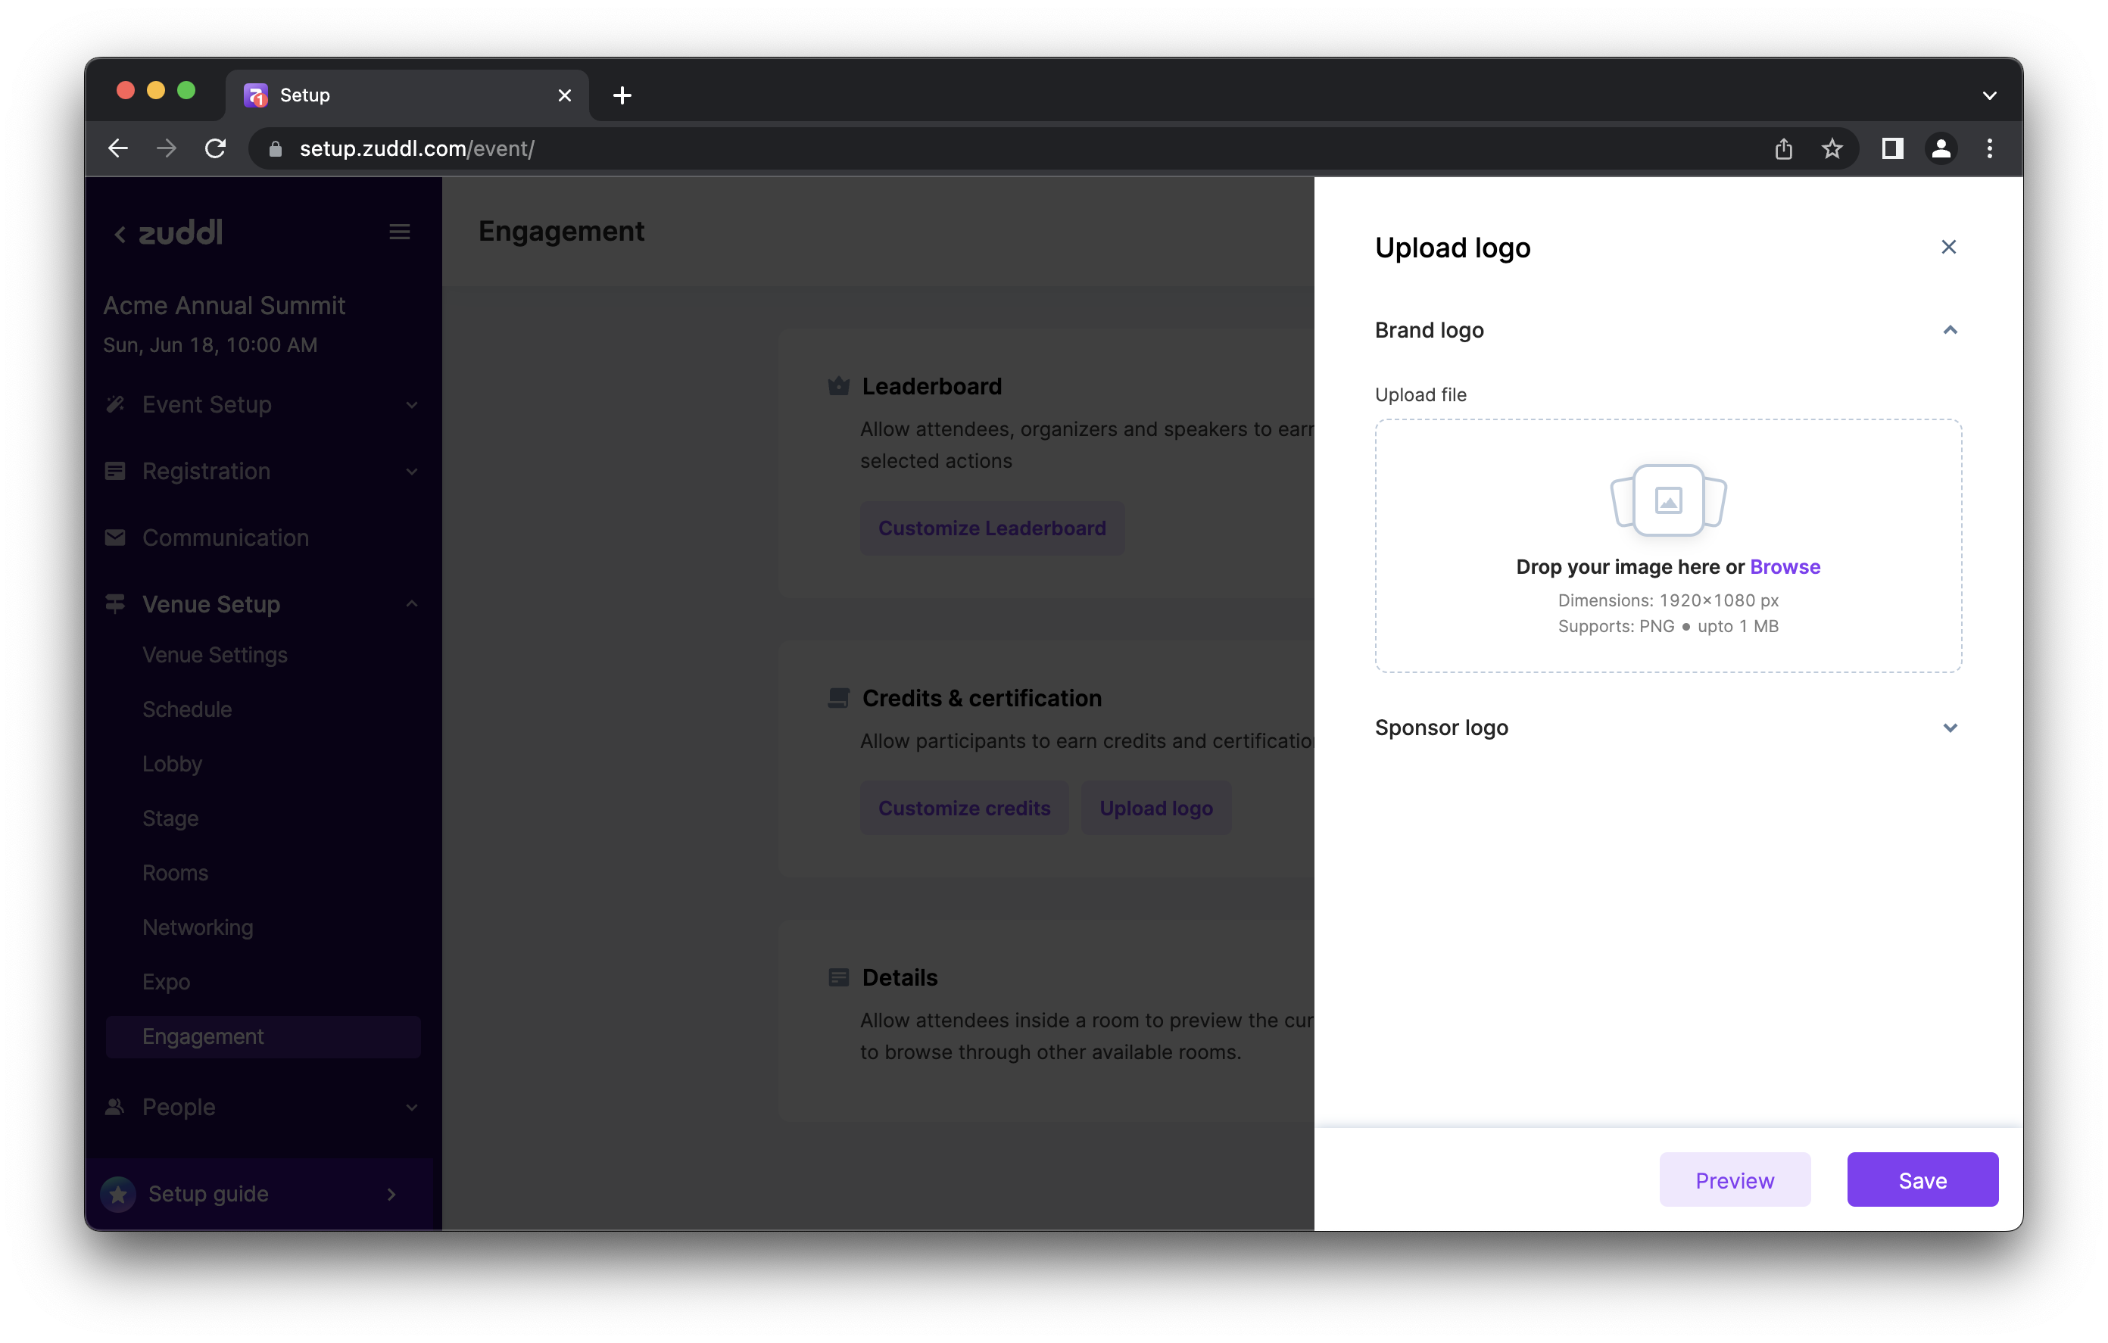Collapse the Brand logo section
The width and height of the screenshot is (2108, 1343).
[1950, 329]
